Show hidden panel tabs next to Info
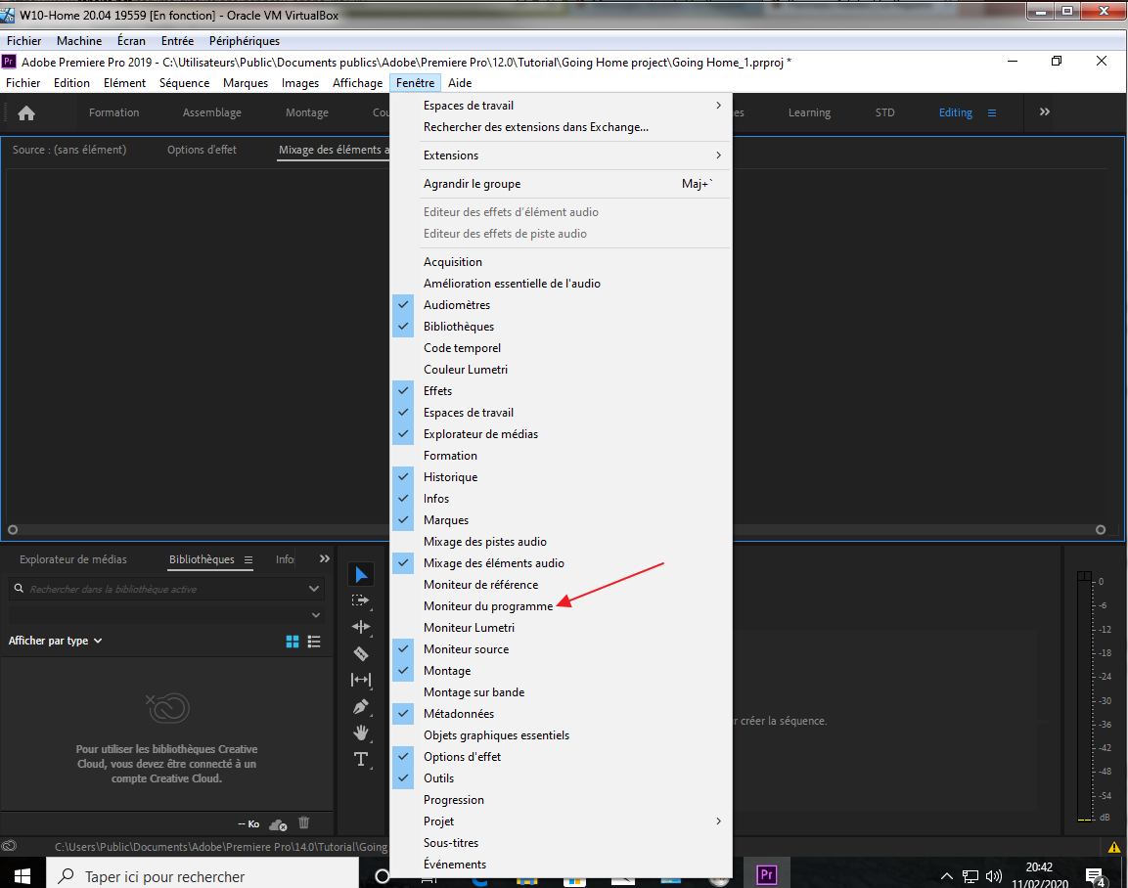 click(x=325, y=558)
